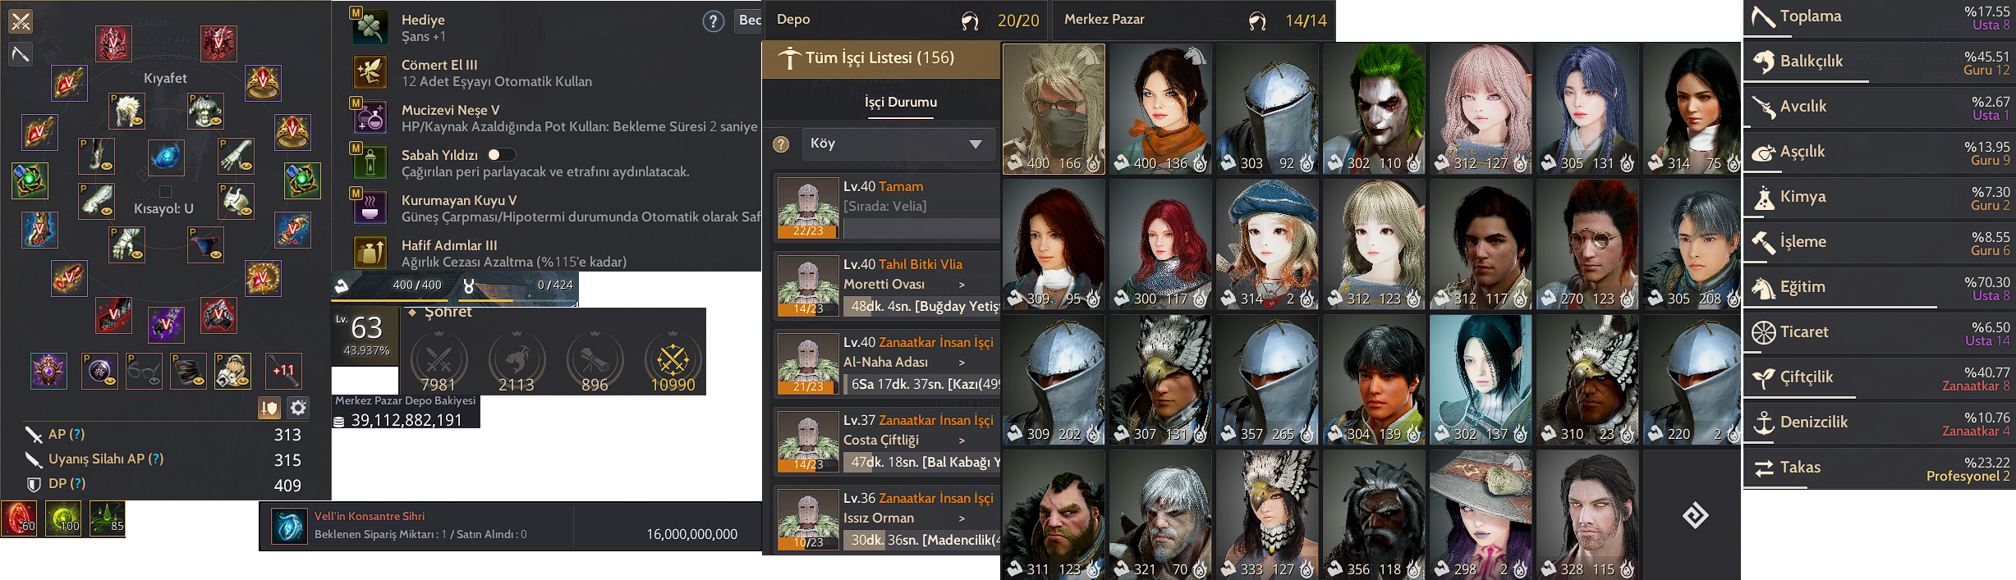This screenshot has height=580, width=2016.
Task: Open the Köy dropdown
Action: click(x=898, y=144)
